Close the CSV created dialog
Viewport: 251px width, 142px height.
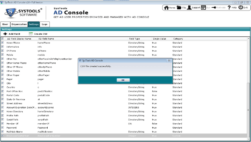tap(169, 60)
